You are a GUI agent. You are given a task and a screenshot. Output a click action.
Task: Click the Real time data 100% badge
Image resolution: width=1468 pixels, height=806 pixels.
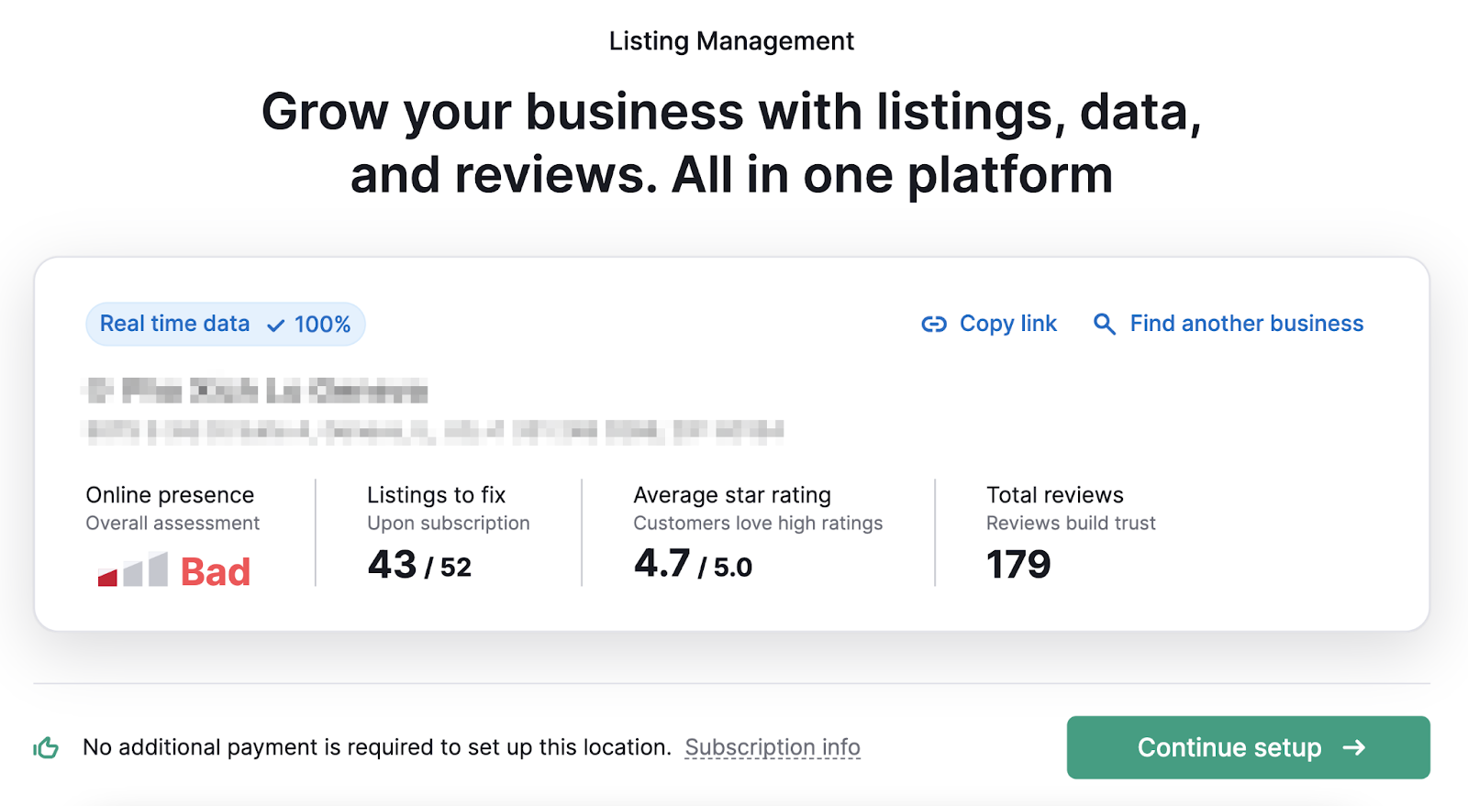tap(226, 324)
